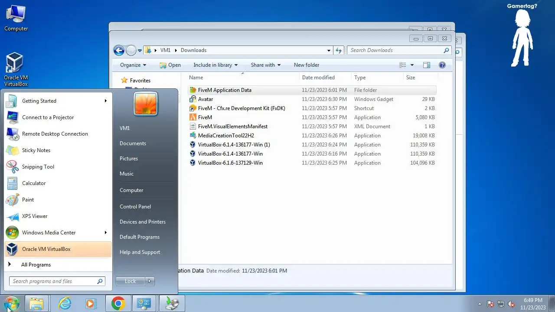Open Documents from Start menu

click(133, 143)
